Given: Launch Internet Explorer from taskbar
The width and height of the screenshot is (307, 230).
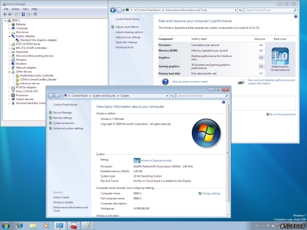Looking at the screenshot, I should click(19, 226).
